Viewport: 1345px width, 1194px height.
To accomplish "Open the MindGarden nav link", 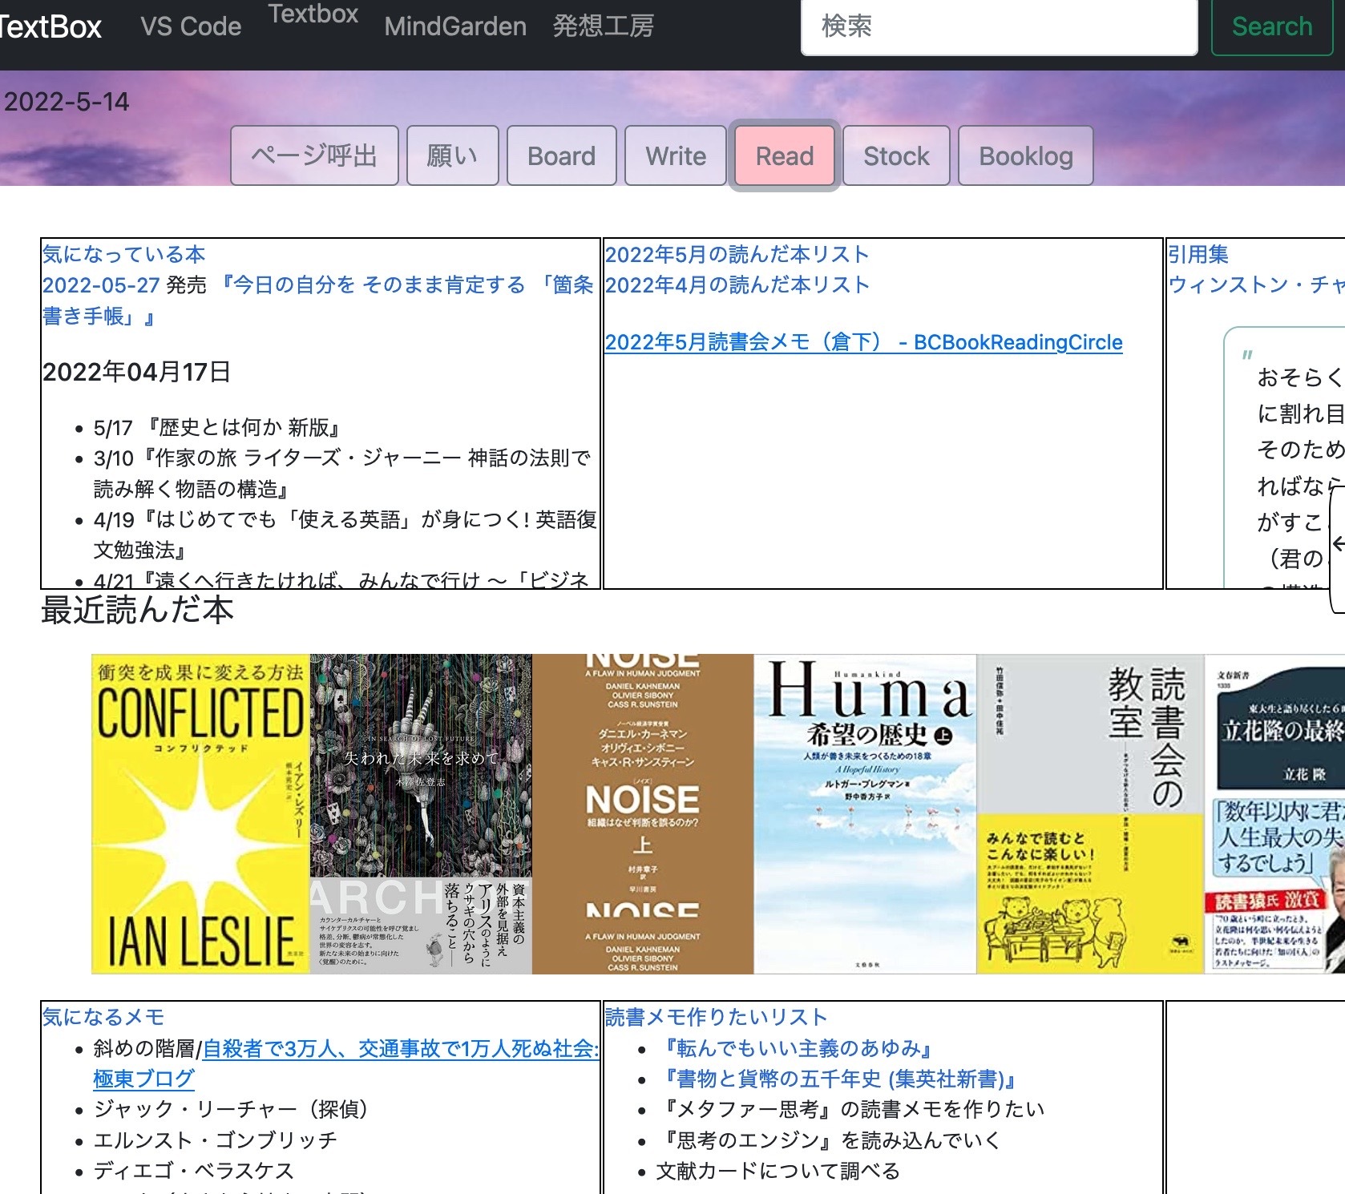I will (455, 26).
